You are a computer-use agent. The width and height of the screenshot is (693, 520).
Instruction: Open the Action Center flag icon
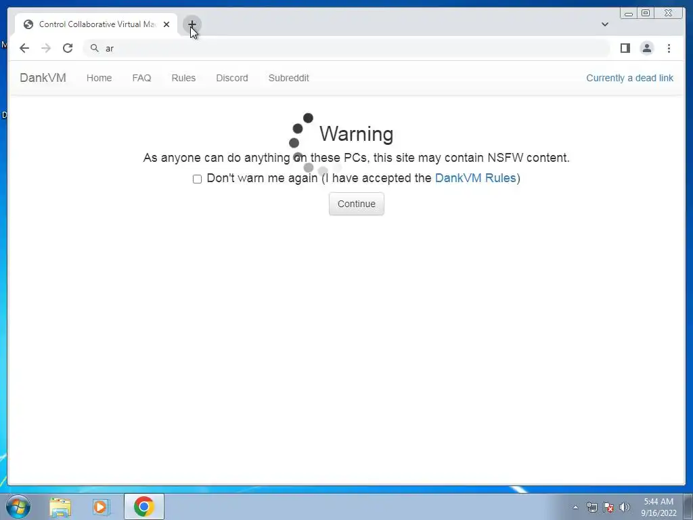tap(608, 507)
